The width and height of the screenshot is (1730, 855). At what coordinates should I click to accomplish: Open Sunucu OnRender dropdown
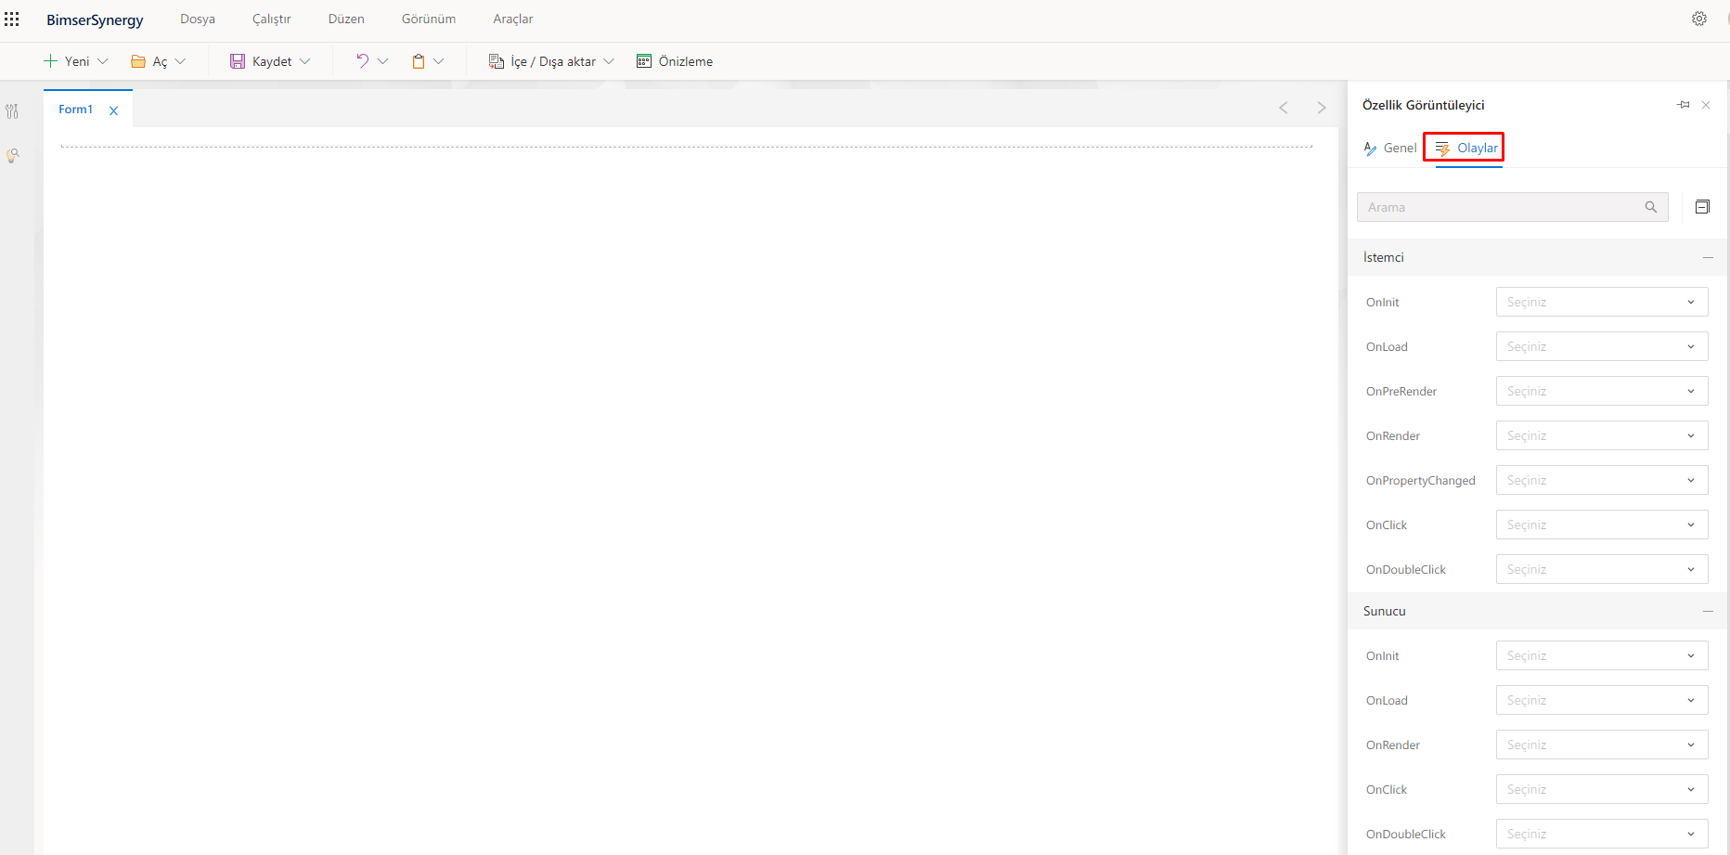(x=1602, y=745)
